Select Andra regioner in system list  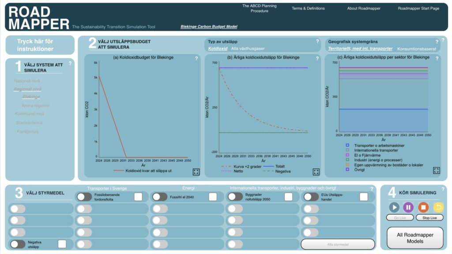tap(36, 106)
